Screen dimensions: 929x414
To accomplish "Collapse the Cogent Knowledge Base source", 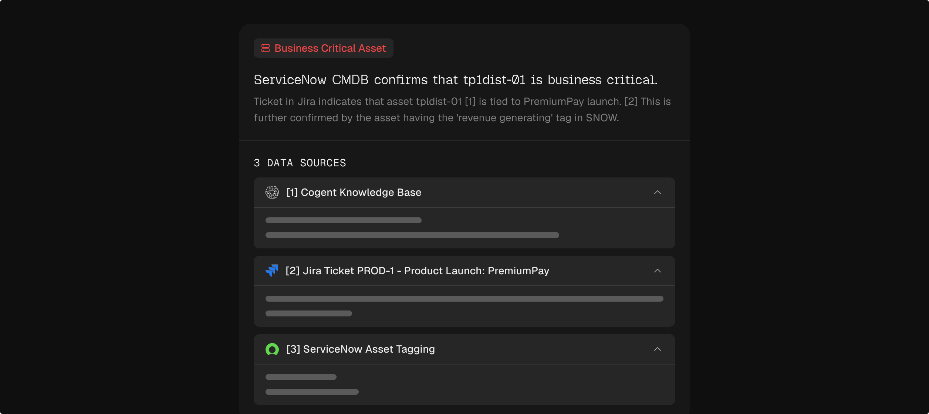I will (x=657, y=192).
